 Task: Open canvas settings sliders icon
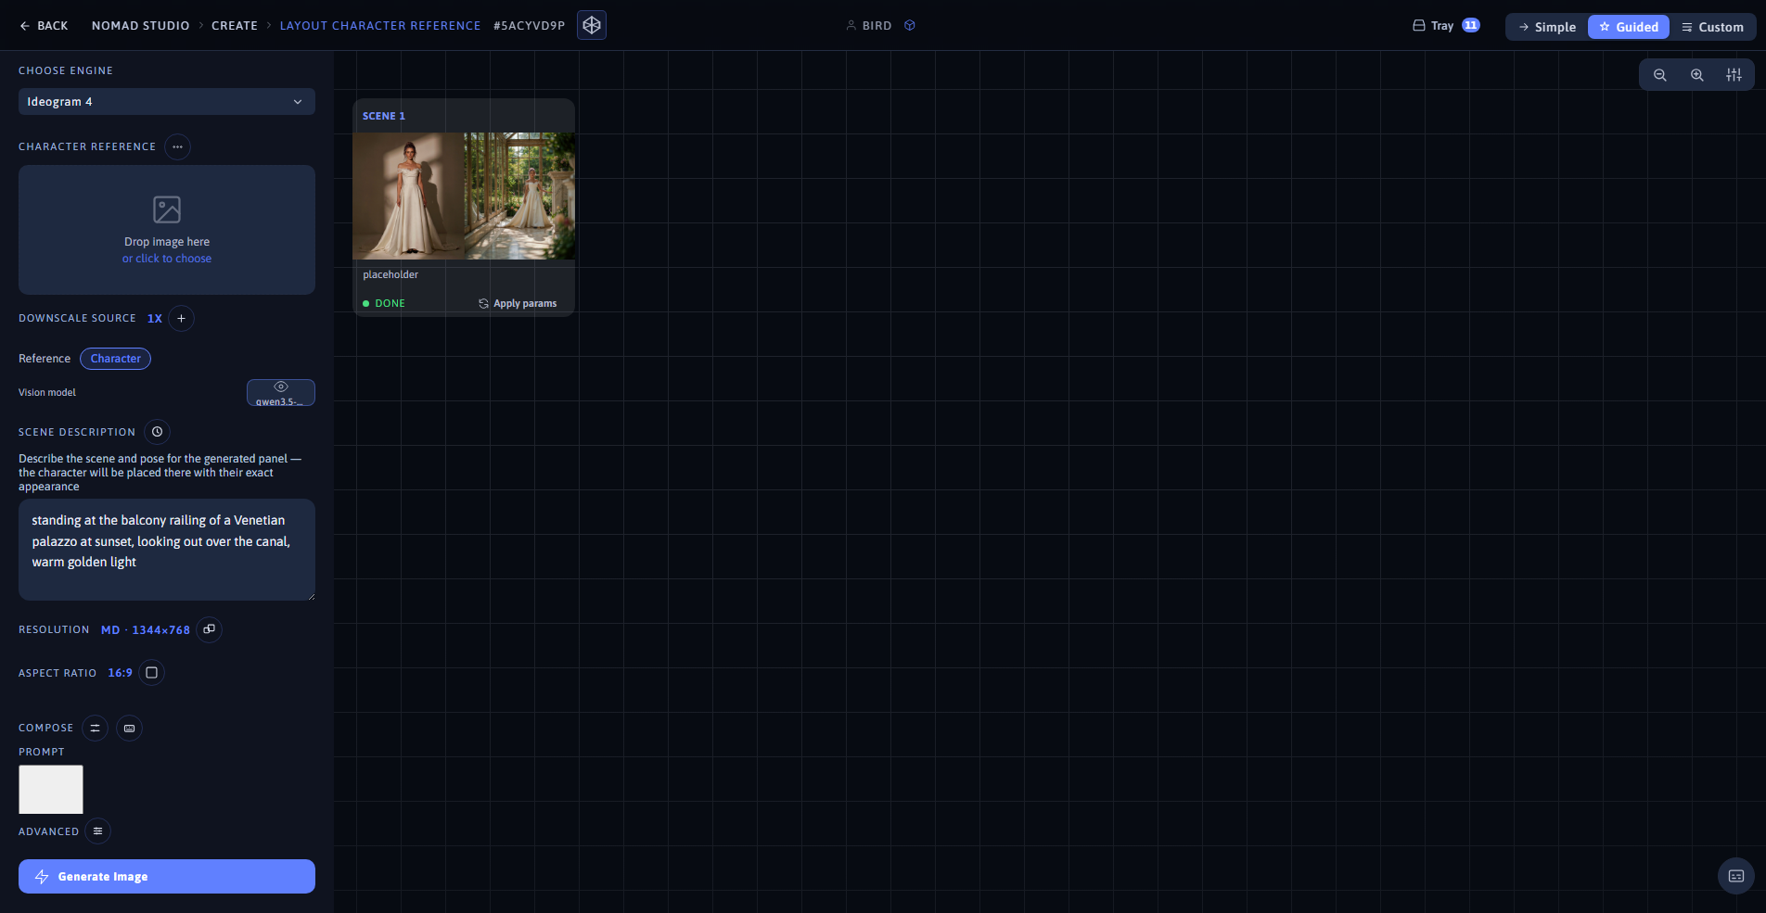1734,75
